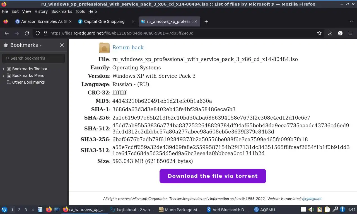Open Capital One Shopping extension icon
357x214 pixels.
tap(340, 33)
